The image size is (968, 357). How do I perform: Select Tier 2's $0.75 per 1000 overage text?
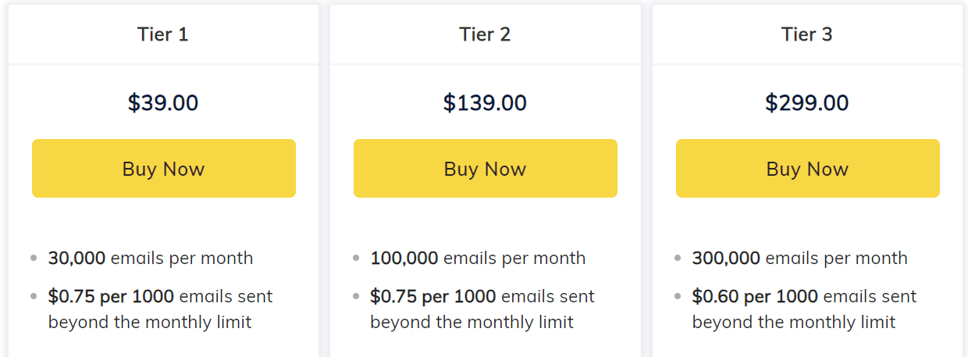433,297
